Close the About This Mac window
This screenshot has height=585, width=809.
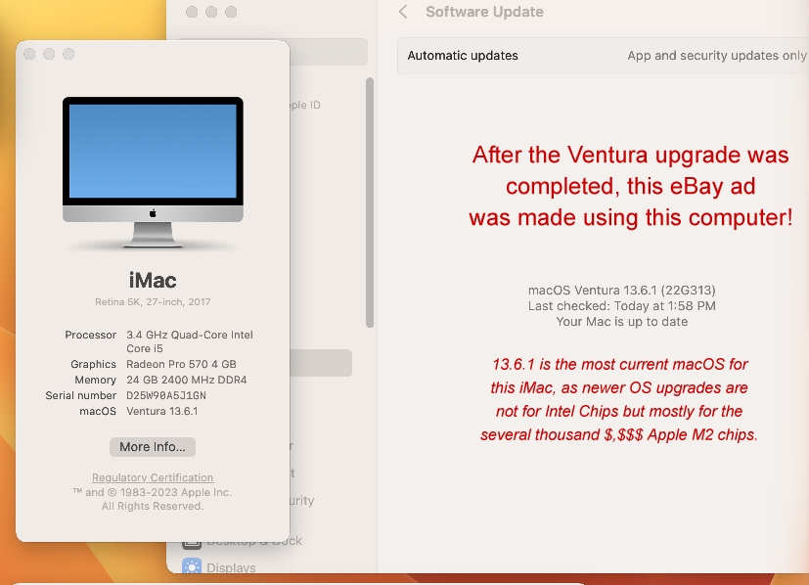point(29,54)
